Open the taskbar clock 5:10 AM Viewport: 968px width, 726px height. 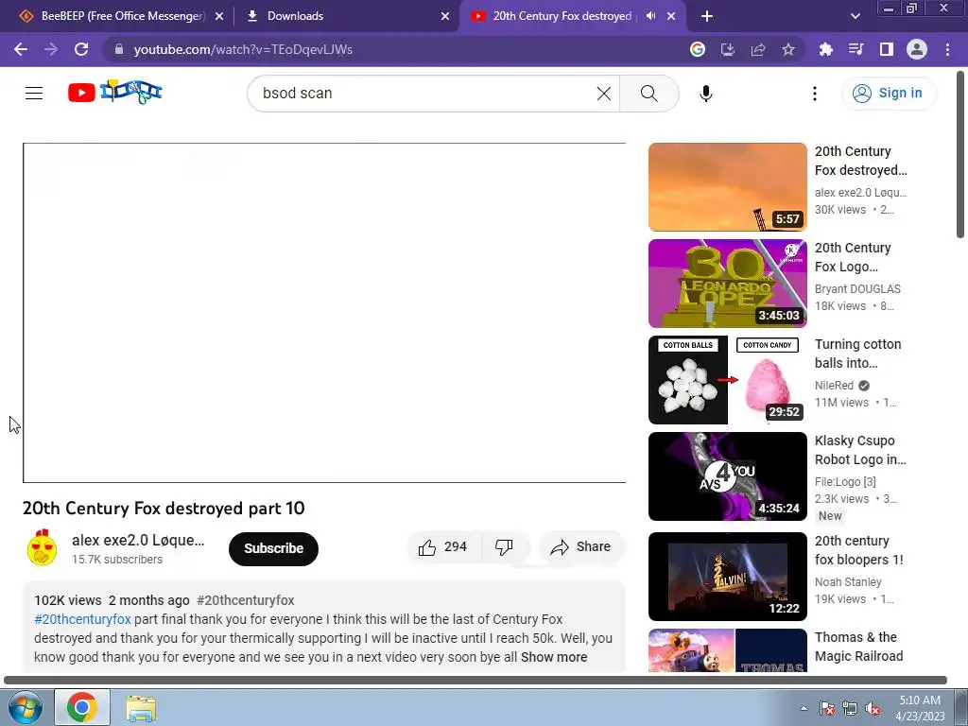(x=920, y=708)
